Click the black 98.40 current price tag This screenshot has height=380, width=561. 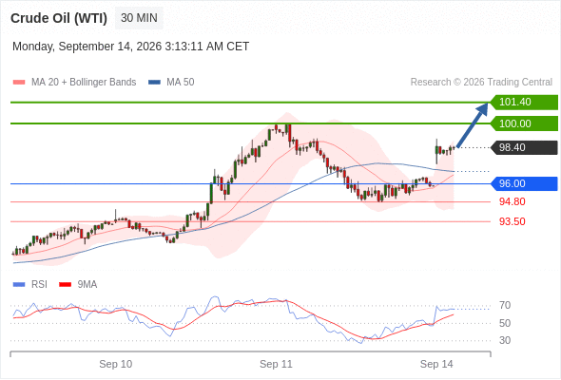click(524, 147)
